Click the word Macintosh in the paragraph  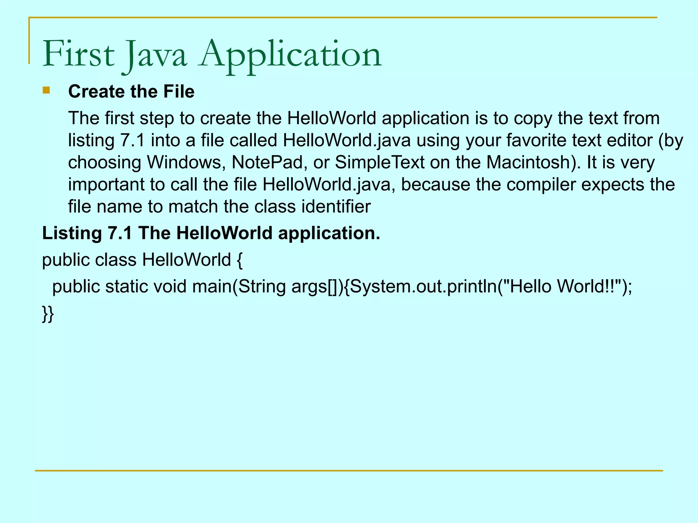[x=528, y=162]
